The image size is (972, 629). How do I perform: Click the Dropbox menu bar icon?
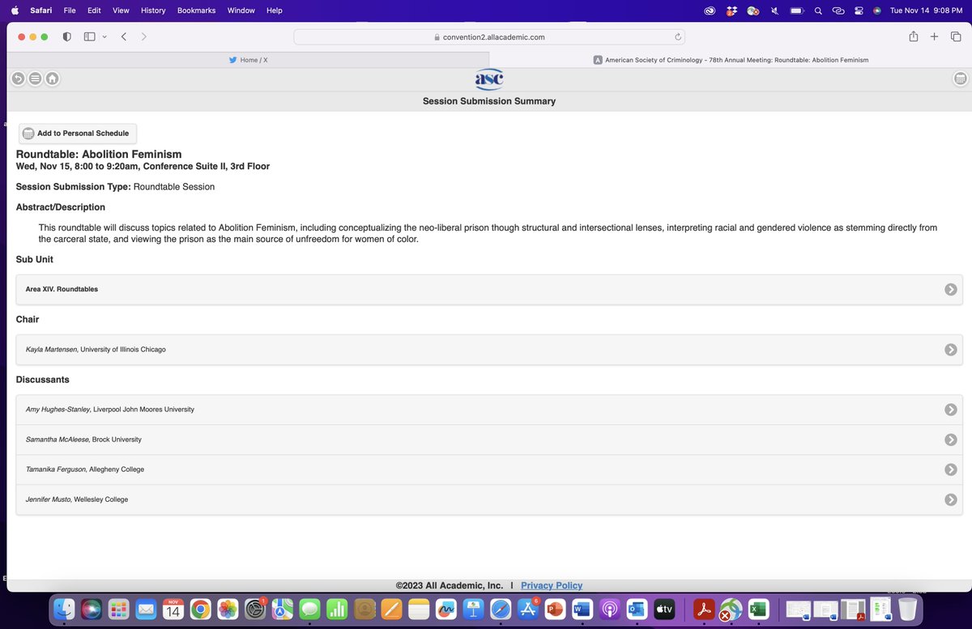point(731,11)
